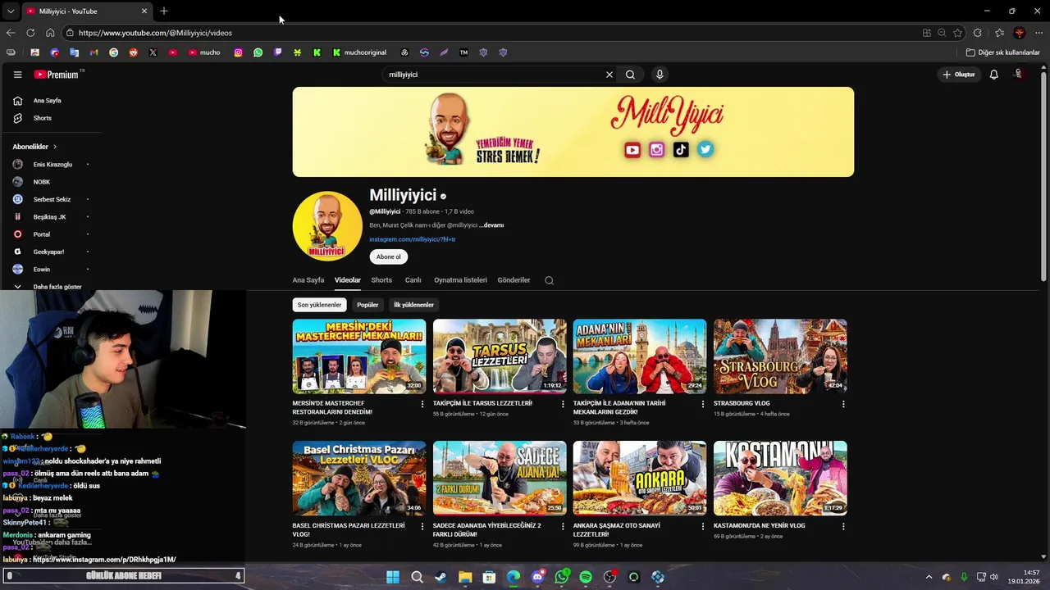Click the Milliyiyici channel avatar

click(327, 226)
